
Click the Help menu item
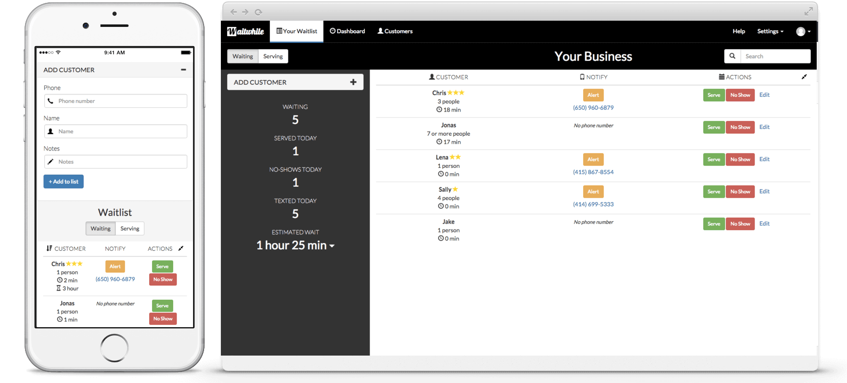[739, 31]
